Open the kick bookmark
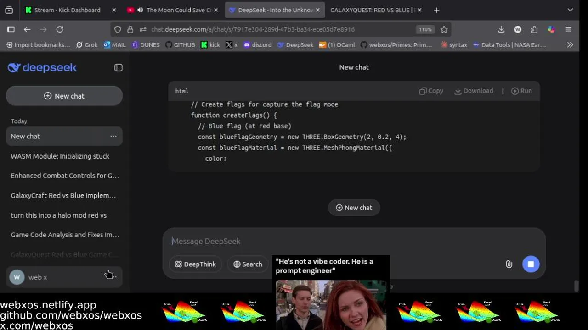The image size is (588, 330). (210, 45)
